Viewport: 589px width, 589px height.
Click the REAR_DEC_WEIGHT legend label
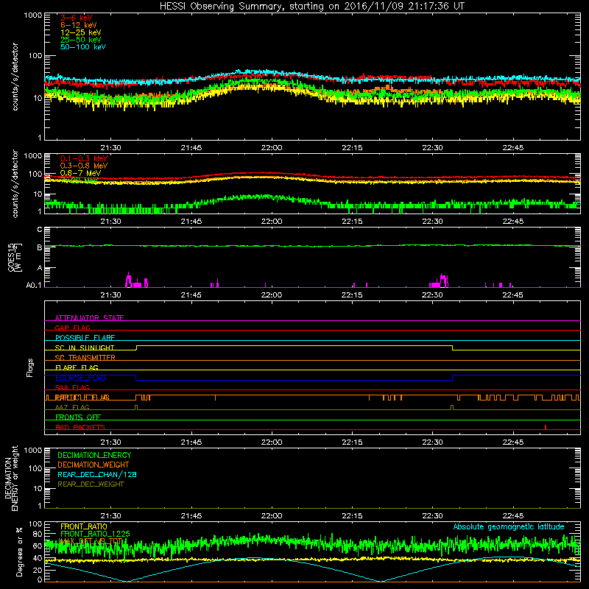click(x=91, y=484)
